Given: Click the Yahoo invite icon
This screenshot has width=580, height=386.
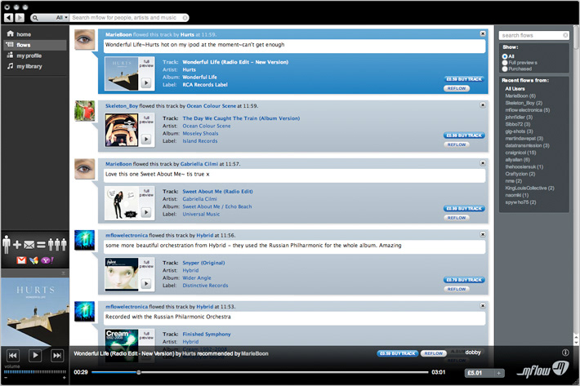Looking at the screenshot, I should tap(46, 260).
